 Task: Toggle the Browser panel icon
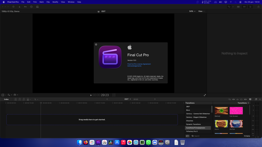(x=238, y=7)
